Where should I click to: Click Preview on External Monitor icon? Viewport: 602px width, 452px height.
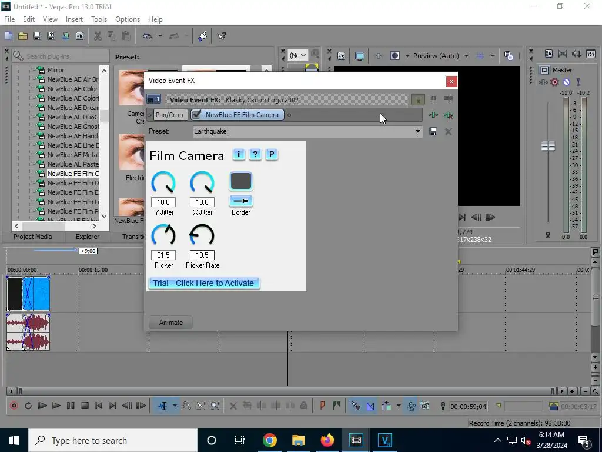coord(360,56)
